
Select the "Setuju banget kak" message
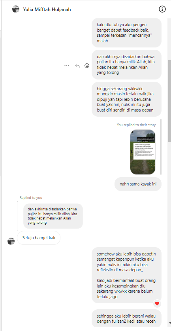click(39, 238)
